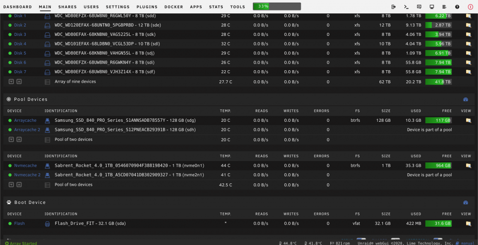
Task: Open the Apps tab
Action: (x=196, y=7)
